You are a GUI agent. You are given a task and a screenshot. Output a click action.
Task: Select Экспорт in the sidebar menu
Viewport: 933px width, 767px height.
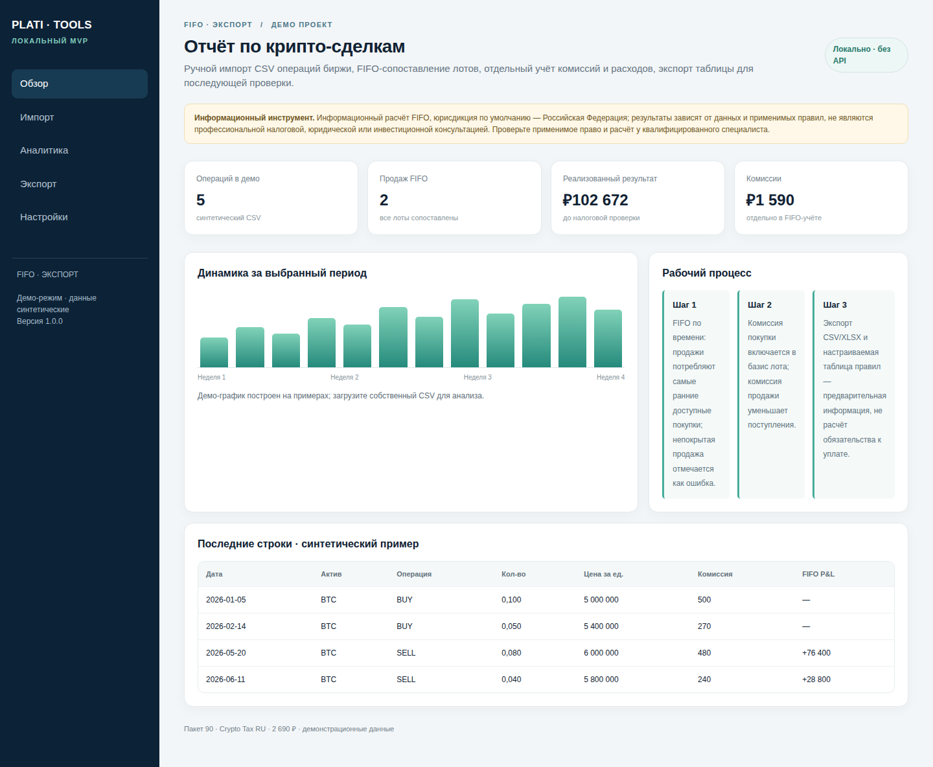coord(80,184)
